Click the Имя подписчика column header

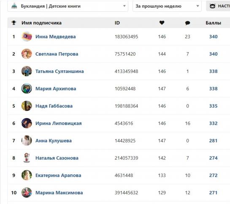click(x=41, y=23)
